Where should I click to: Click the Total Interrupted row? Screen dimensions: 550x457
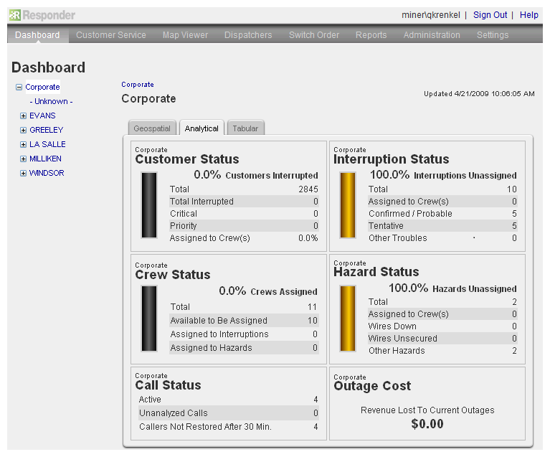click(x=244, y=202)
